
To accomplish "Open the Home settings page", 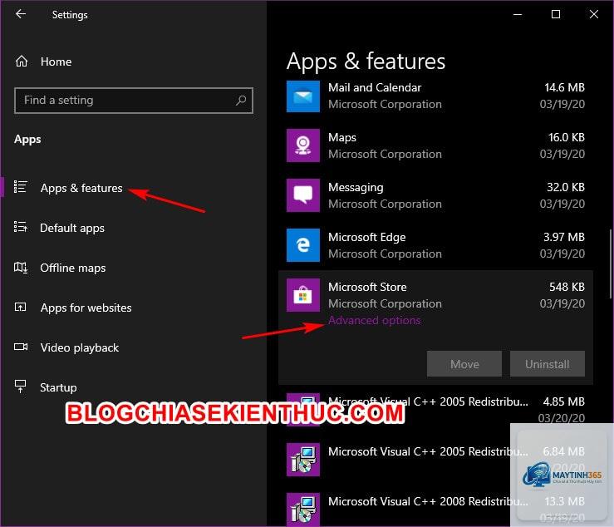I will pos(56,62).
